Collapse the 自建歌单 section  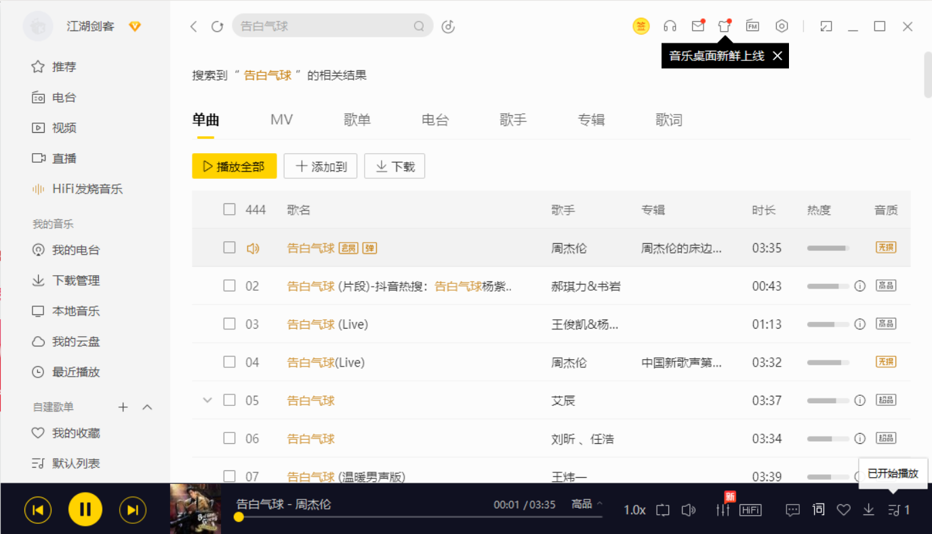click(147, 407)
